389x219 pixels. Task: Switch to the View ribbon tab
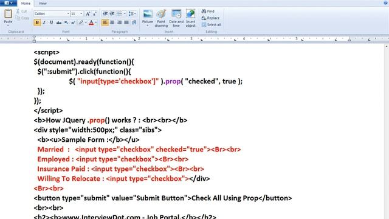coord(43,3)
